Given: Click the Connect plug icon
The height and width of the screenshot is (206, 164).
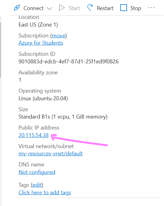Looking at the screenshot, I should (17, 8).
